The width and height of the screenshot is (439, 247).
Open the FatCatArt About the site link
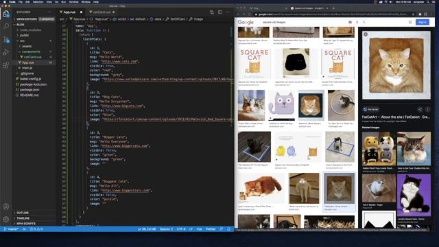[x=396, y=117]
